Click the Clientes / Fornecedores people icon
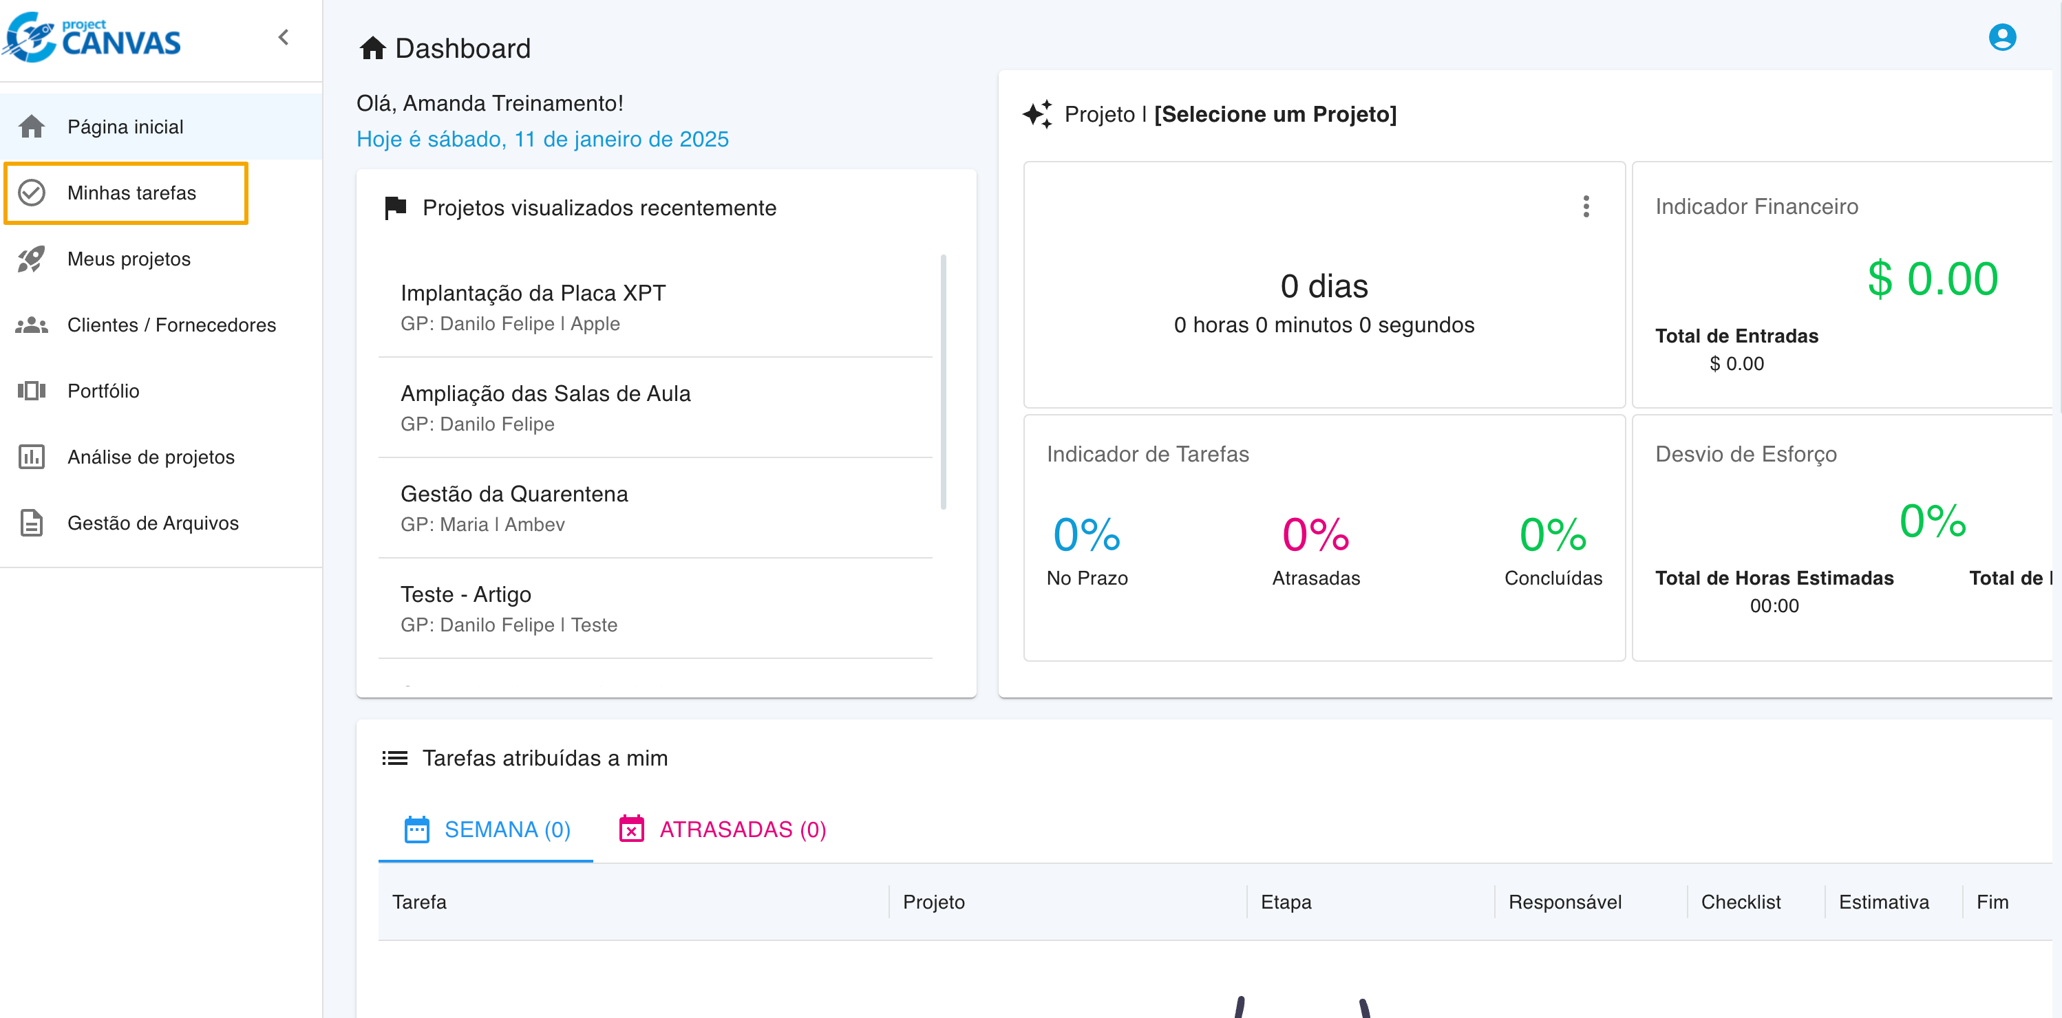Viewport: 2062px width, 1018px height. 32,325
